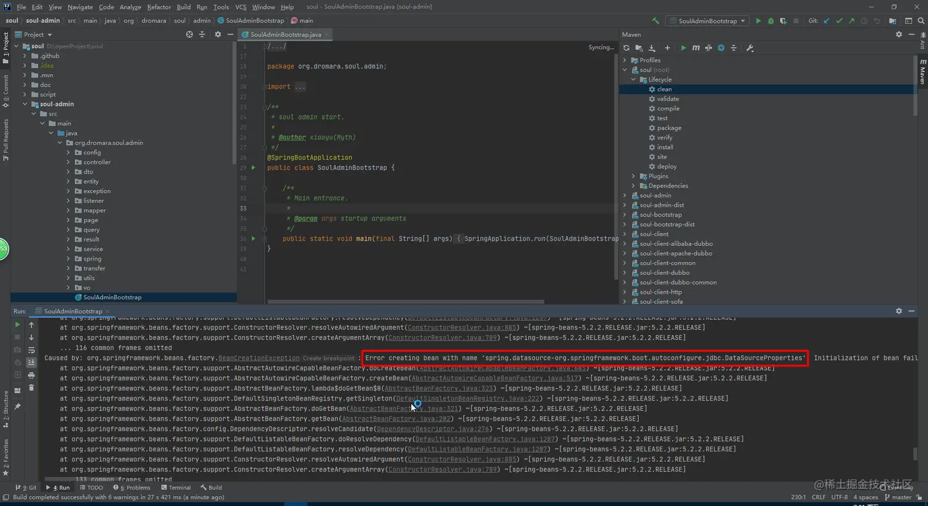The height and width of the screenshot is (506, 928).
Task: Click the master Git branch widget
Action: pyautogui.click(x=898, y=497)
